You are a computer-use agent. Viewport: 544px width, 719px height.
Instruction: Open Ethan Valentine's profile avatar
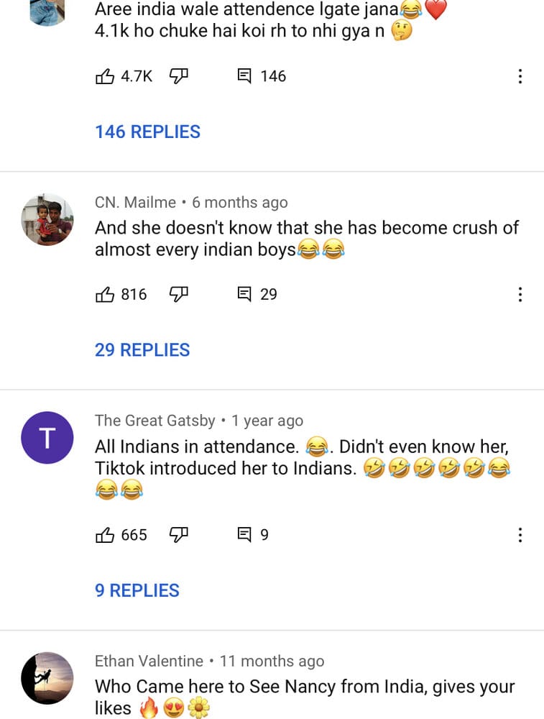point(47,678)
